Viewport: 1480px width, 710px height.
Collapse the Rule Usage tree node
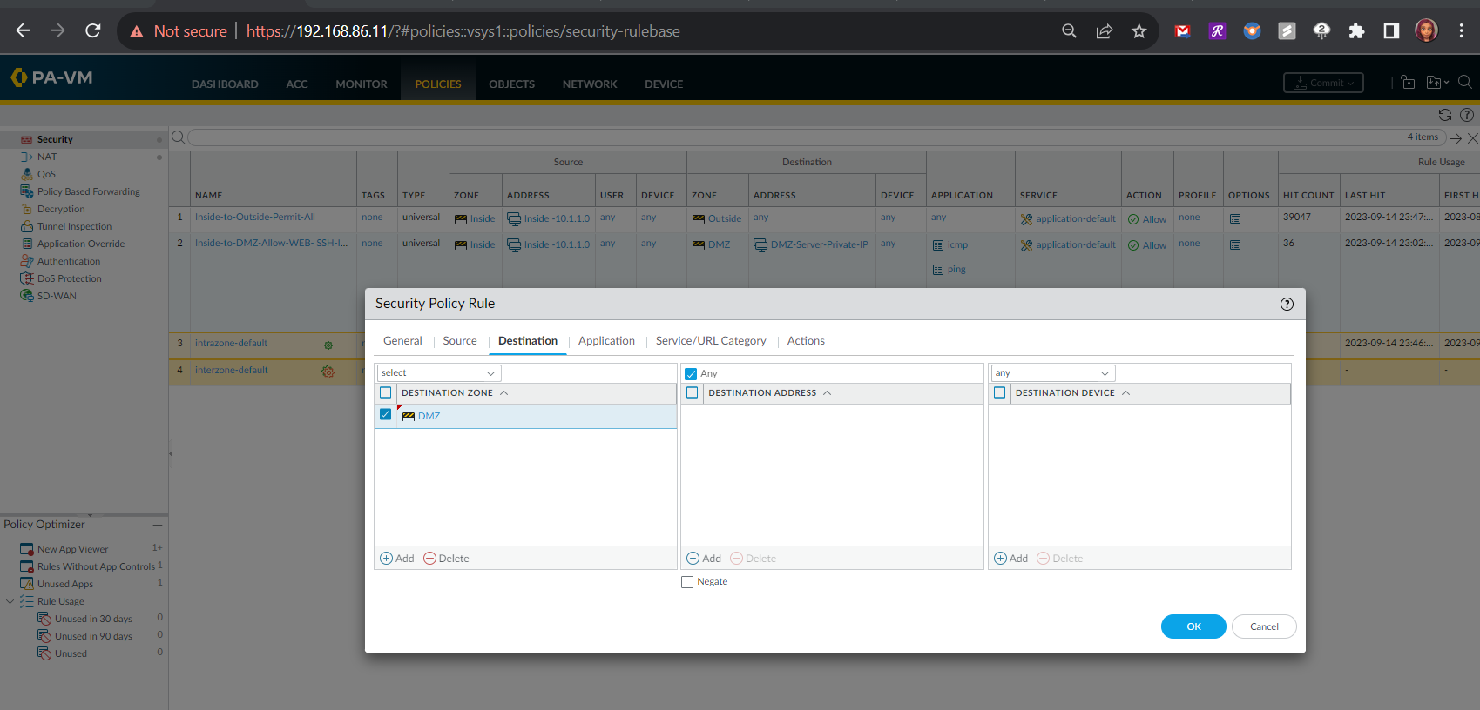[10, 601]
